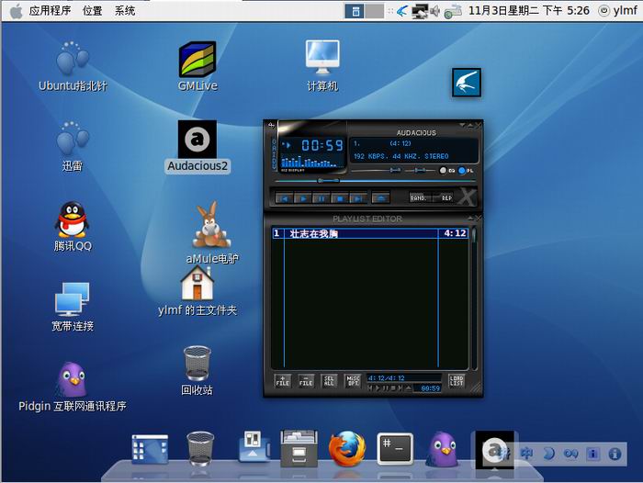The width and height of the screenshot is (643, 483).
Task: Click the 中 input method indicator
Action: (x=526, y=454)
